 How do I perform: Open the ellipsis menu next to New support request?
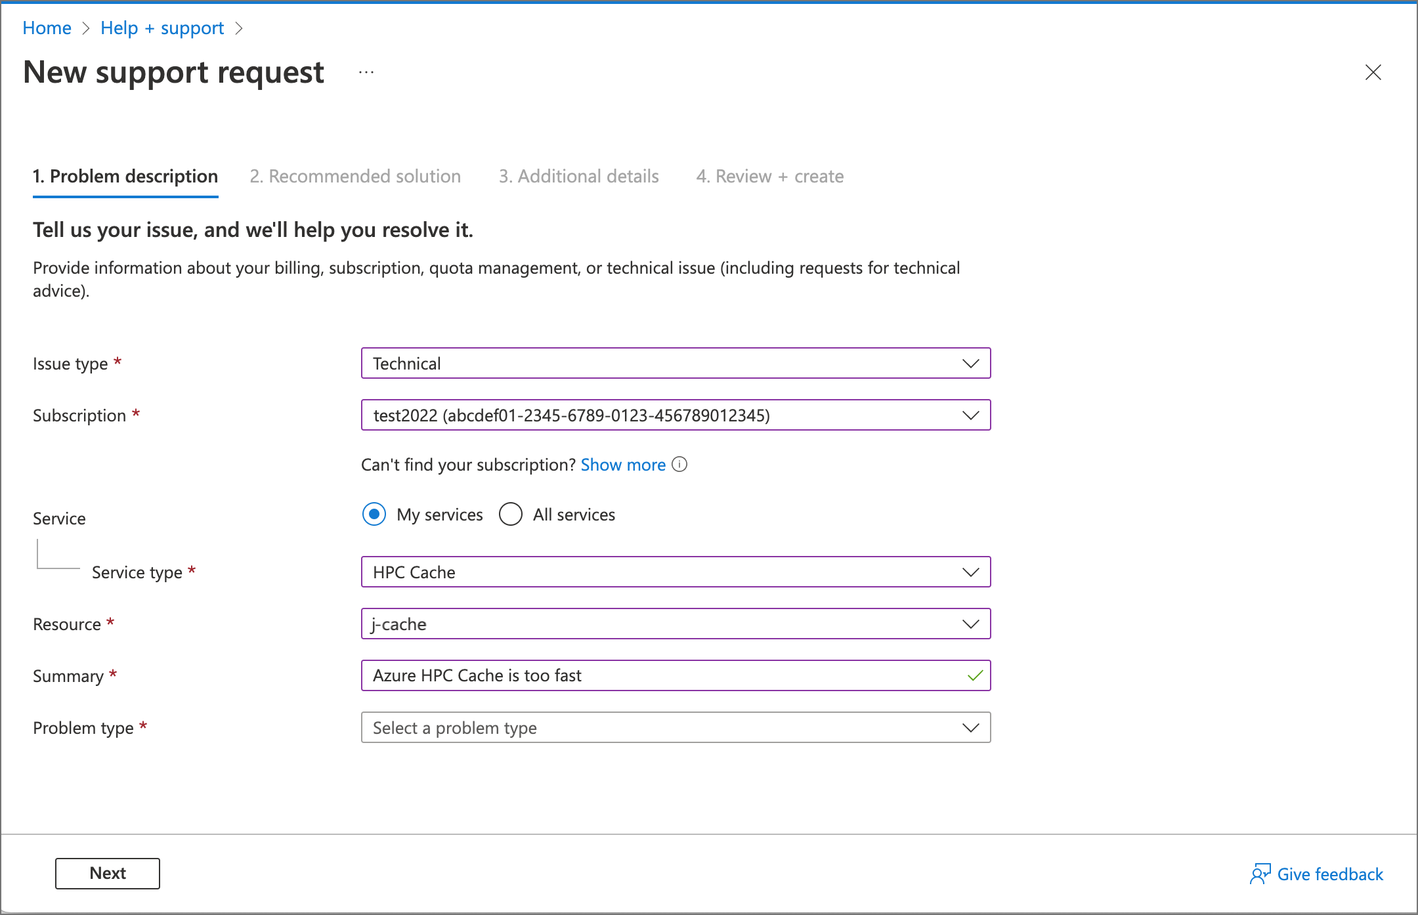coord(366,72)
